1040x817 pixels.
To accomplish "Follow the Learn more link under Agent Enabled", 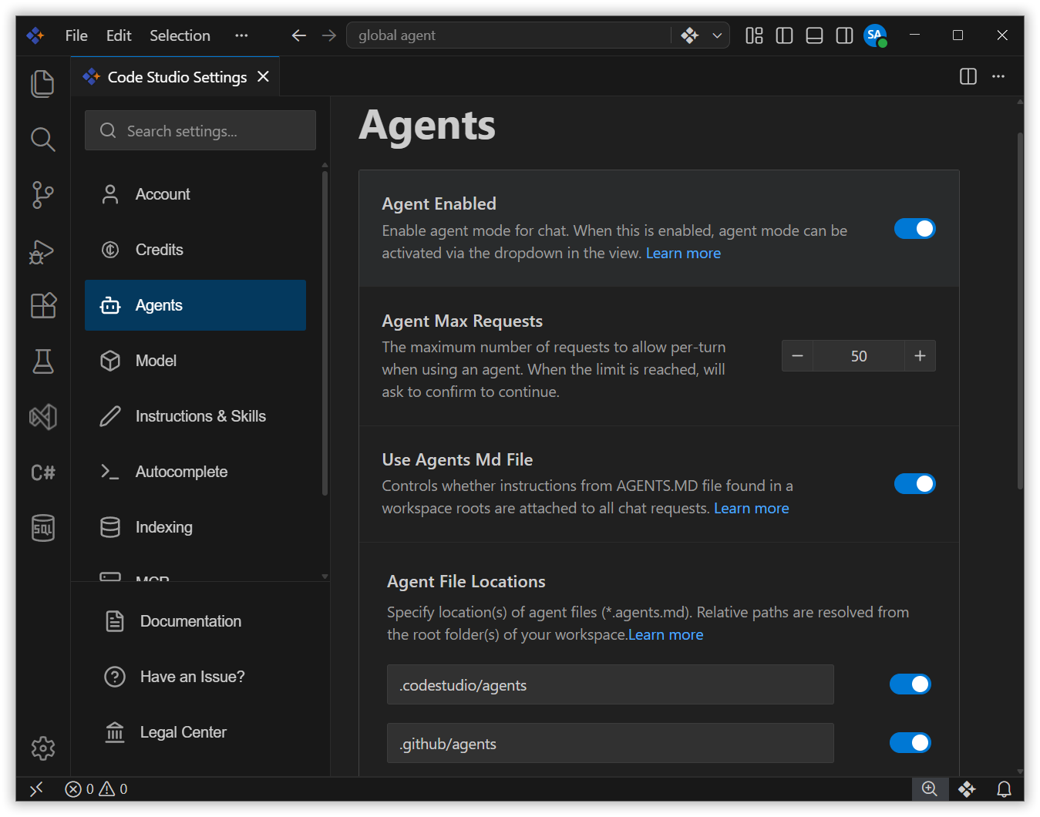I will point(683,254).
